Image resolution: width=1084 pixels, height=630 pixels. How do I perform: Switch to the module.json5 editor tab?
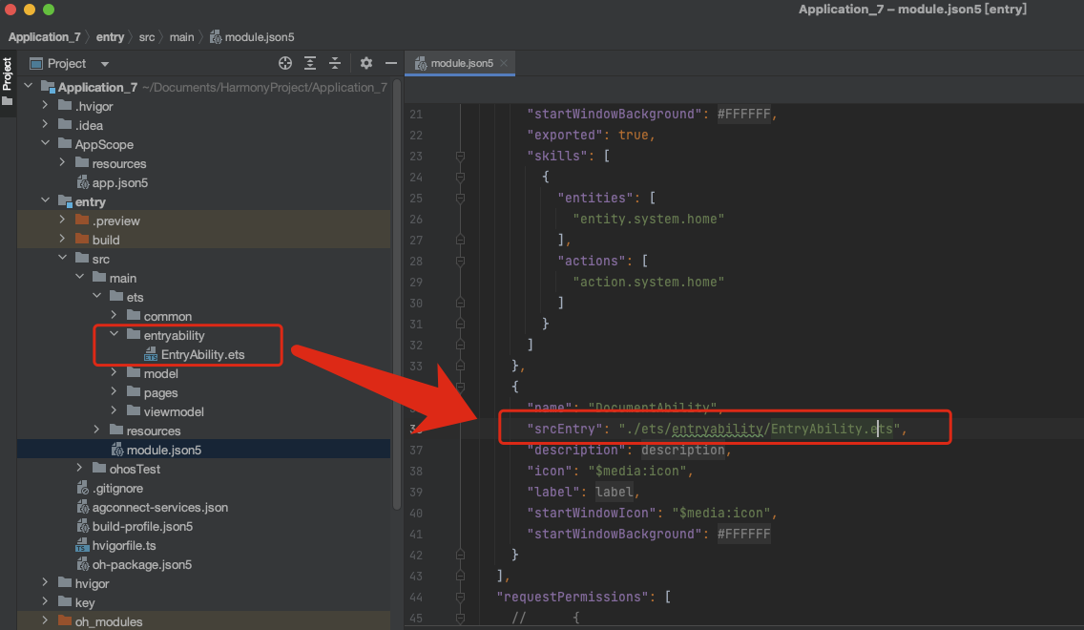coord(461,63)
